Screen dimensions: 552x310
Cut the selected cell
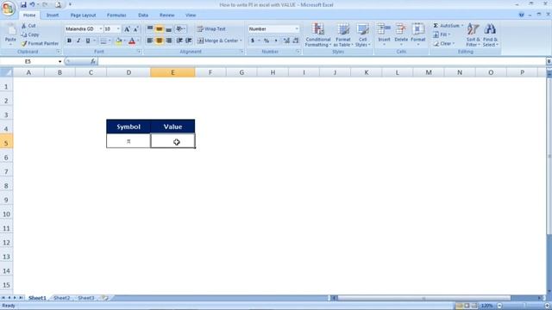[28, 26]
